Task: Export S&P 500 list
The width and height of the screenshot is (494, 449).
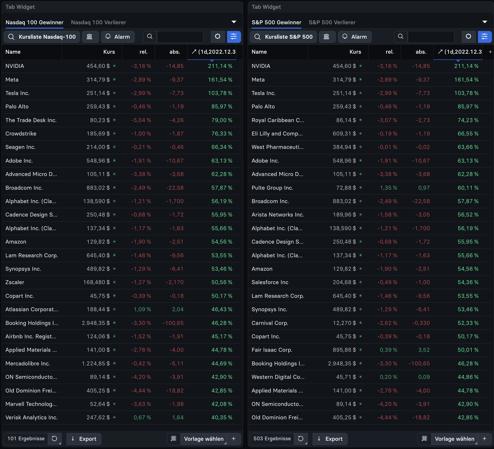Action: tap(330, 439)
